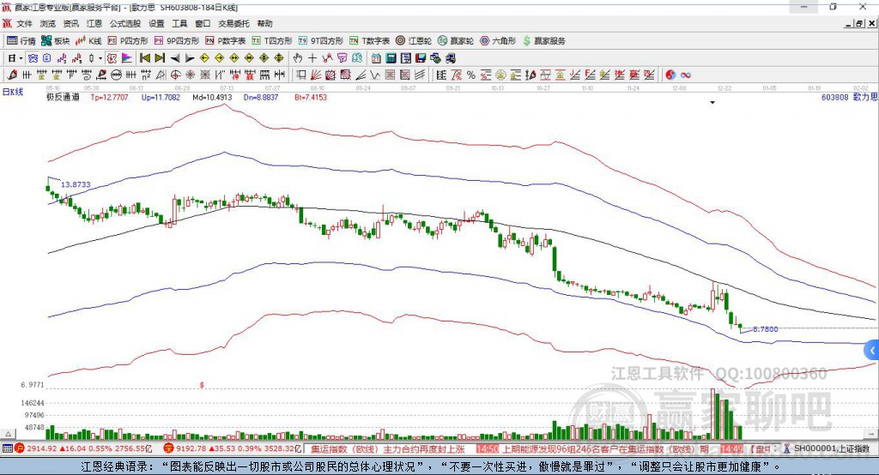Jump to last bar icon

160,58
